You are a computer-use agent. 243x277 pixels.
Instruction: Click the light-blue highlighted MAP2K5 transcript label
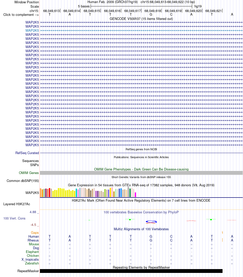coord(32,30)
